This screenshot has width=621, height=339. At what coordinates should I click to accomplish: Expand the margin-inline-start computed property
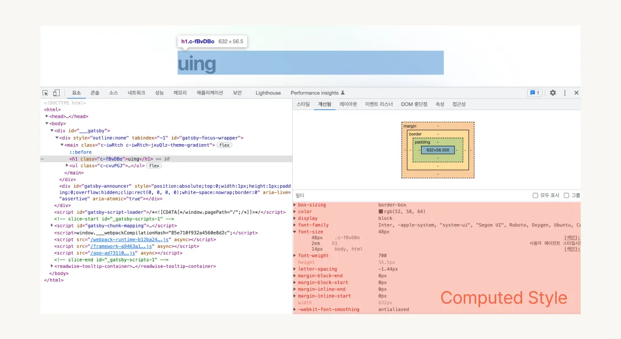(294, 296)
